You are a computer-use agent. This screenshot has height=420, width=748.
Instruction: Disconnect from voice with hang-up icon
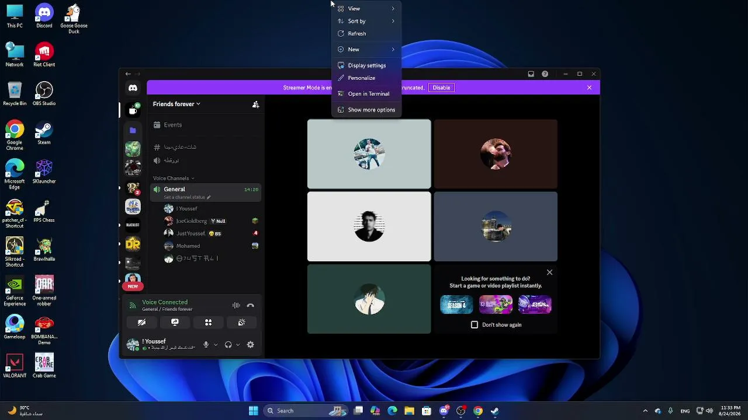point(250,306)
